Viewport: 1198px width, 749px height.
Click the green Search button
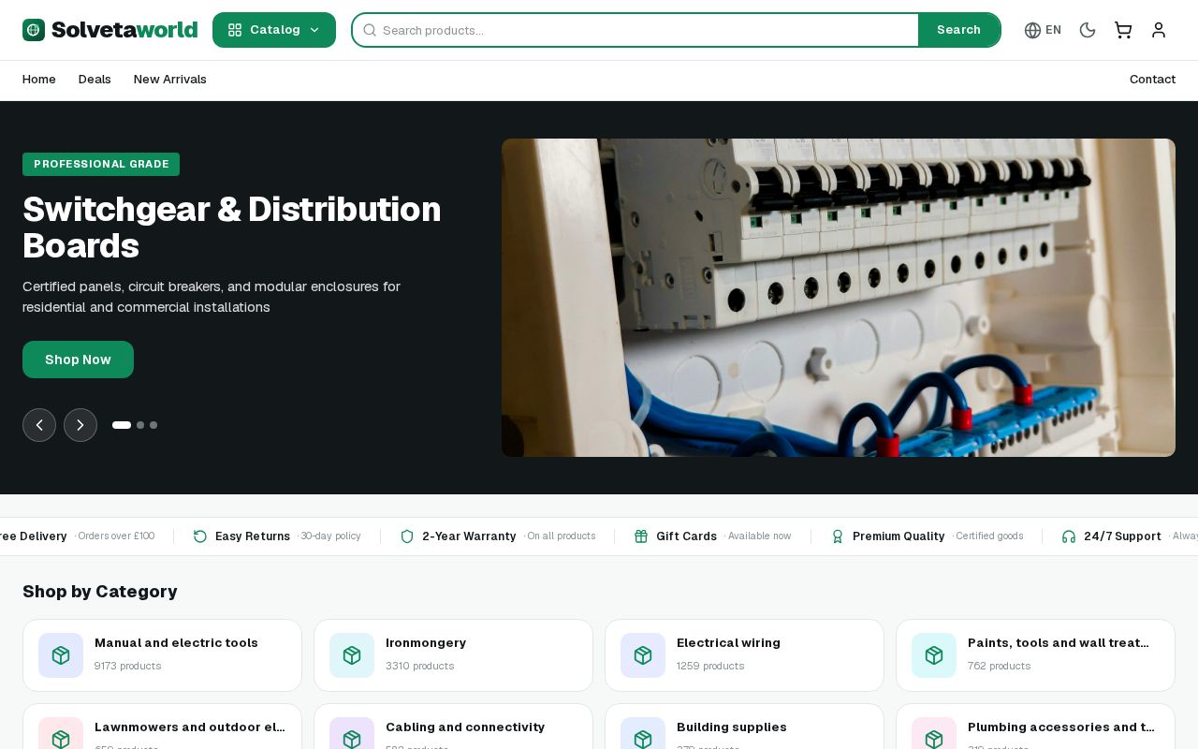pos(958,30)
